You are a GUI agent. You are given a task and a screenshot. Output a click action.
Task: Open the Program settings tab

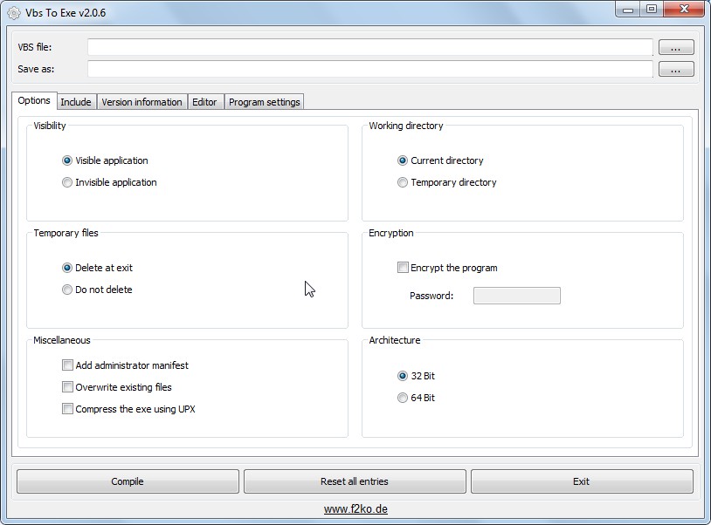coord(265,102)
